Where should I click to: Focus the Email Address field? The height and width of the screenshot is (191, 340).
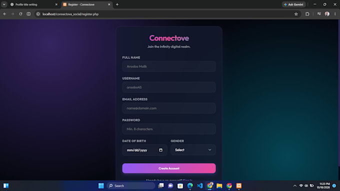[x=169, y=108]
